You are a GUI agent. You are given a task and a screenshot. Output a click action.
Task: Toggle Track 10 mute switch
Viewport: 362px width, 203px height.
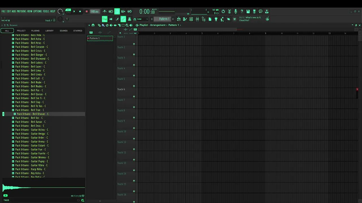coord(134,138)
